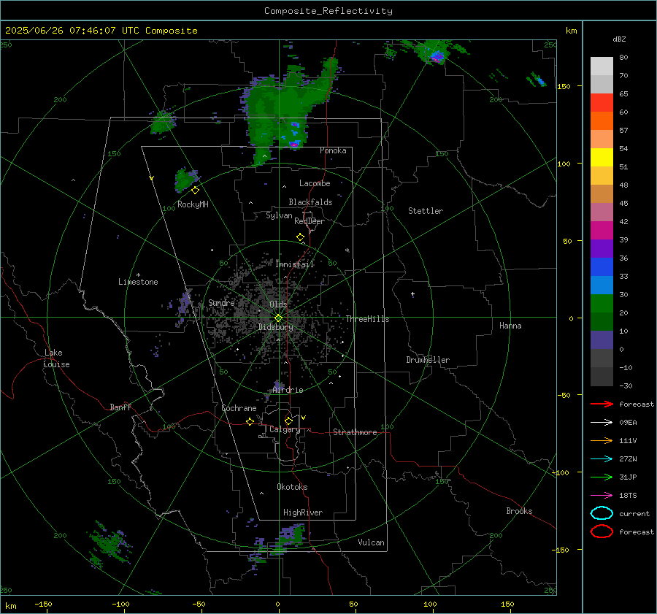Click the strong storm cell north of Ponoka
657x614 pixels.
pos(295,144)
